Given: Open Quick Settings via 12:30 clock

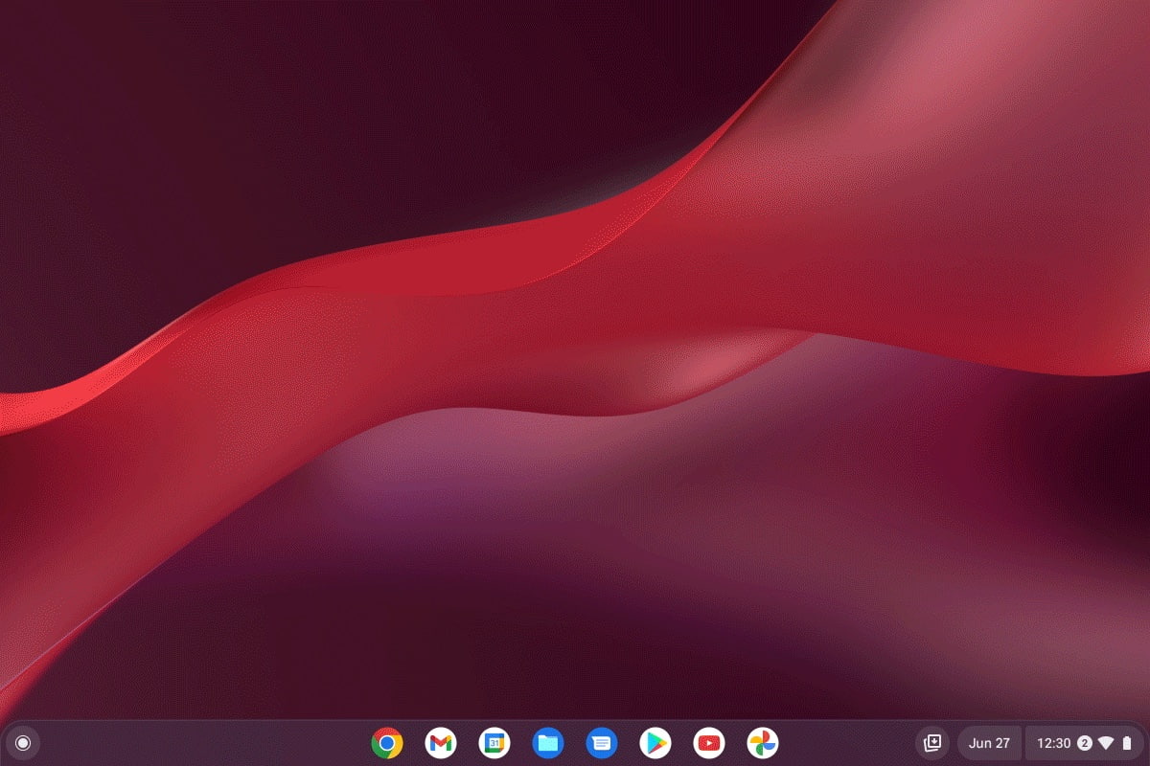Looking at the screenshot, I should (1053, 743).
